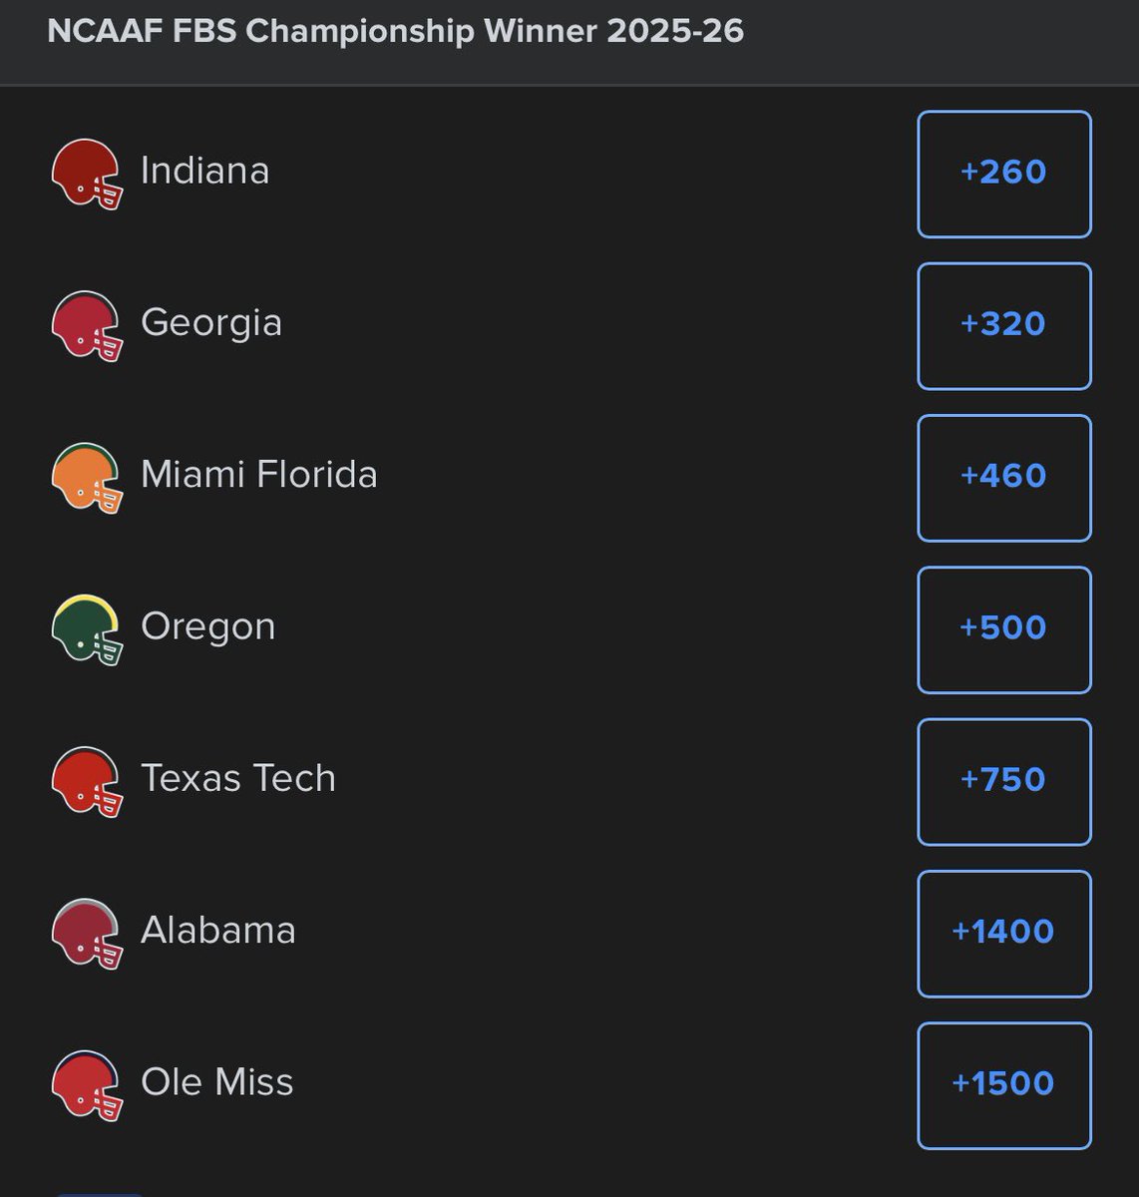The height and width of the screenshot is (1197, 1139).
Task: Bet on Ole Miss at +1500
Action: pos(1004,1085)
